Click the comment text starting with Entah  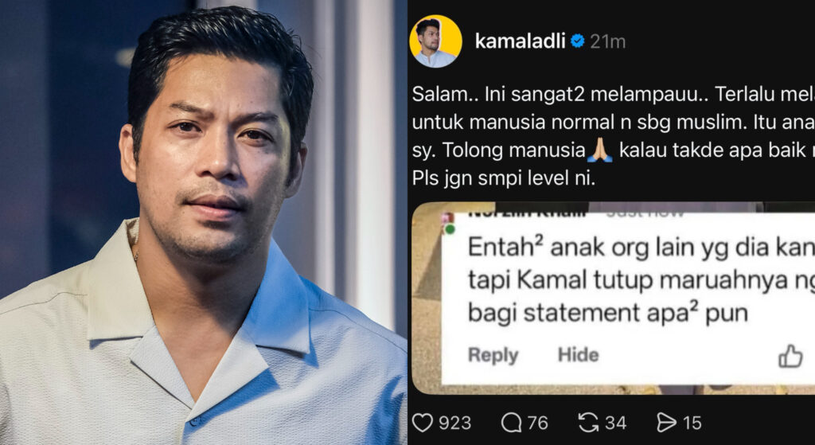(x=641, y=281)
